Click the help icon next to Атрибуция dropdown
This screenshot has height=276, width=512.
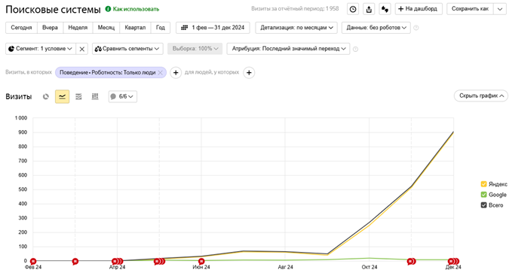tap(356, 49)
